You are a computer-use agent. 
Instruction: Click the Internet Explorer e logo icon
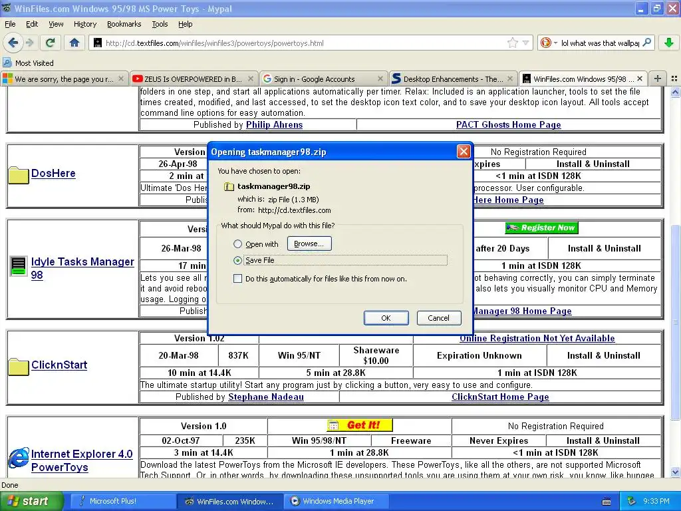[19, 458]
